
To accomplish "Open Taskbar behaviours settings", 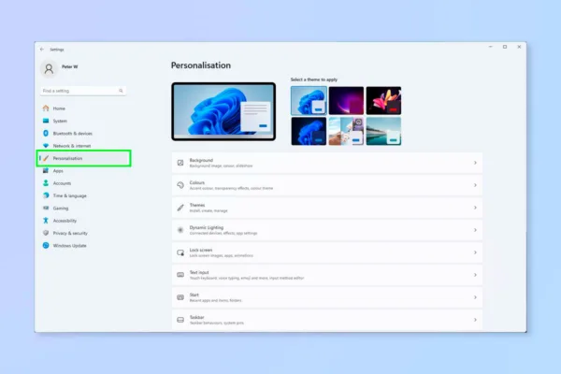I will coord(327,320).
